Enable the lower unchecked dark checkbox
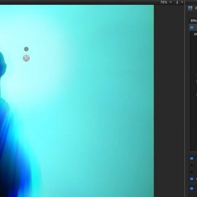Screen dimensions: 197x197 [x=192, y=172]
